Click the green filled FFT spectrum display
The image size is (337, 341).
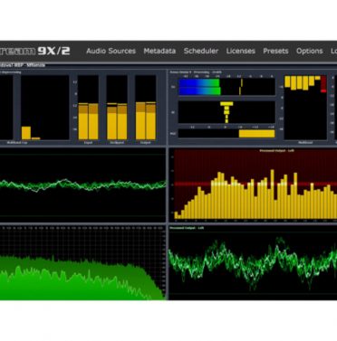[x=82, y=278]
